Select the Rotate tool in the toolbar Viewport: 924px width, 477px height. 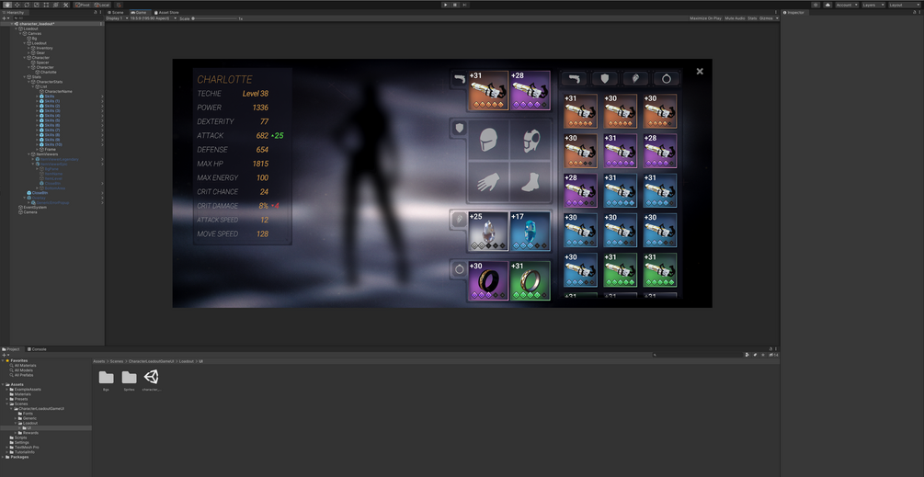click(x=27, y=5)
